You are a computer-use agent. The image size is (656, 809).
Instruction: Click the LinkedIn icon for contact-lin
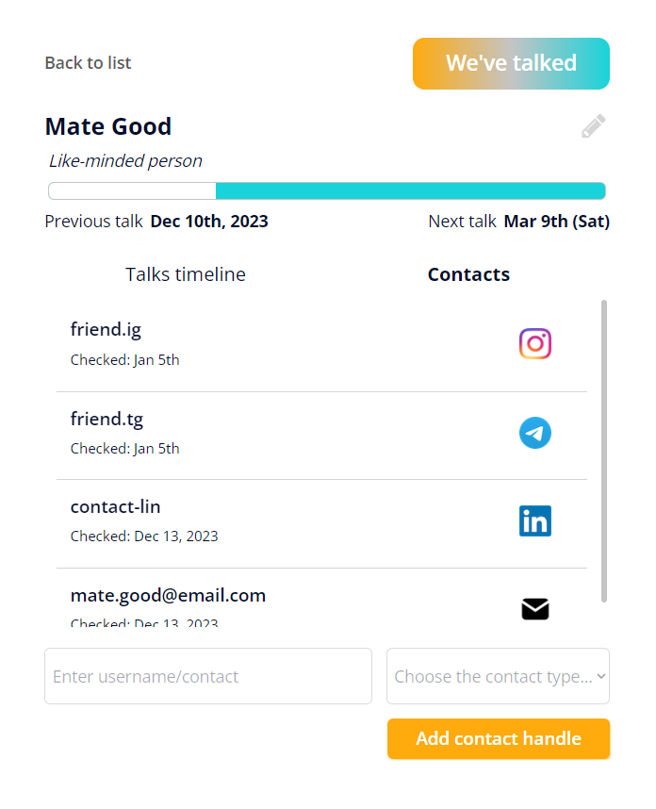(534, 520)
